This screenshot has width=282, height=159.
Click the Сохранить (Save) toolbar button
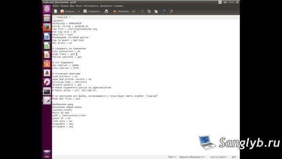(x=91, y=11)
